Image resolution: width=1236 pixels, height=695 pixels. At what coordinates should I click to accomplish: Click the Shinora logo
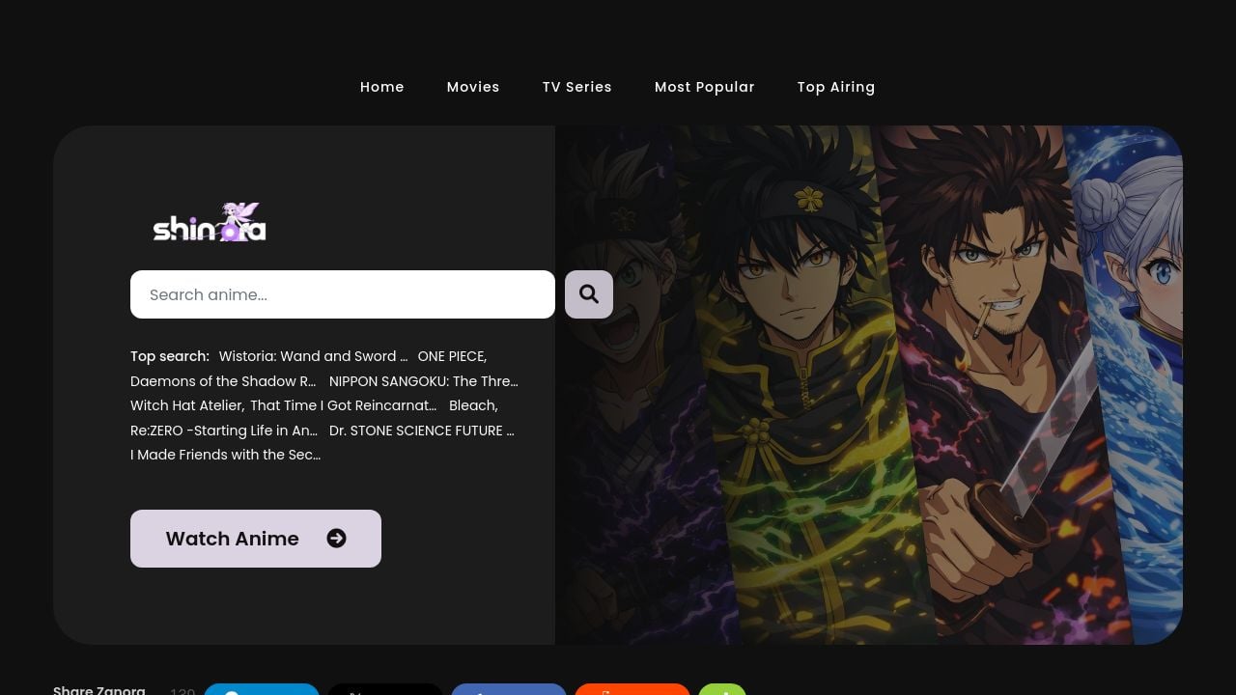pyautogui.click(x=210, y=222)
